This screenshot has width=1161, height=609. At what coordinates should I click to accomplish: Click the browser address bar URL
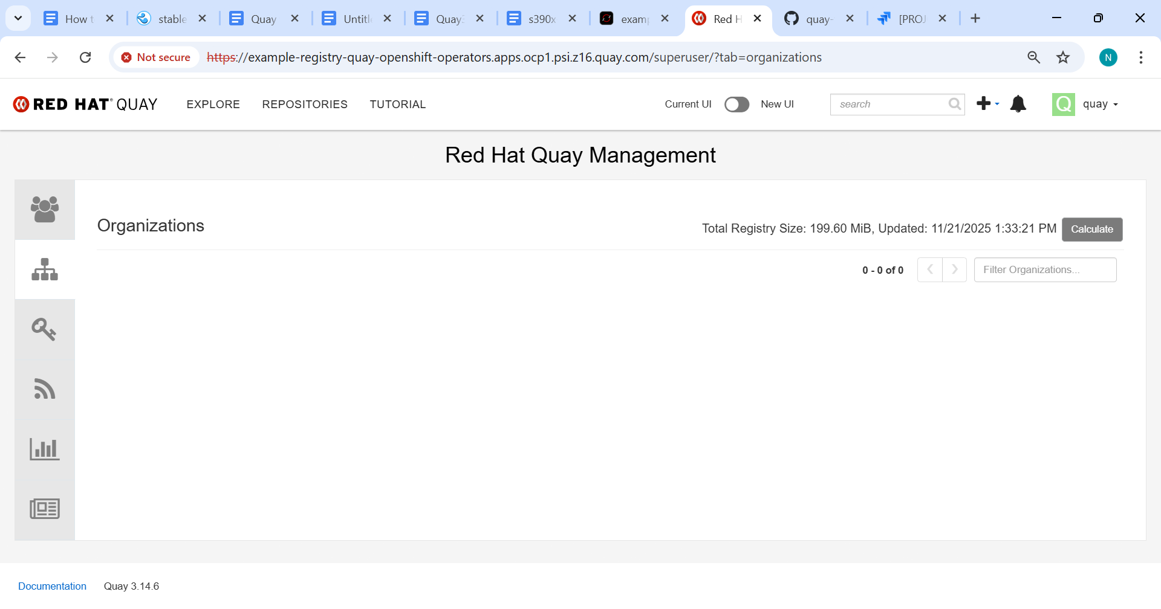[x=514, y=57]
